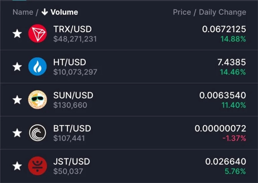Sort list by Volume header
The width and height of the screenshot is (258, 183).
[x=64, y=12]
